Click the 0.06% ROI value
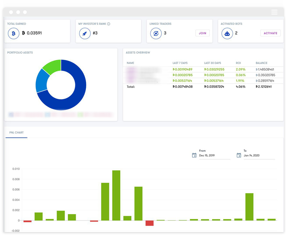Viewport: 289px width, 240px height. tap(241, 75)
